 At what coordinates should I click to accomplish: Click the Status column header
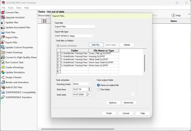[174, 21]
